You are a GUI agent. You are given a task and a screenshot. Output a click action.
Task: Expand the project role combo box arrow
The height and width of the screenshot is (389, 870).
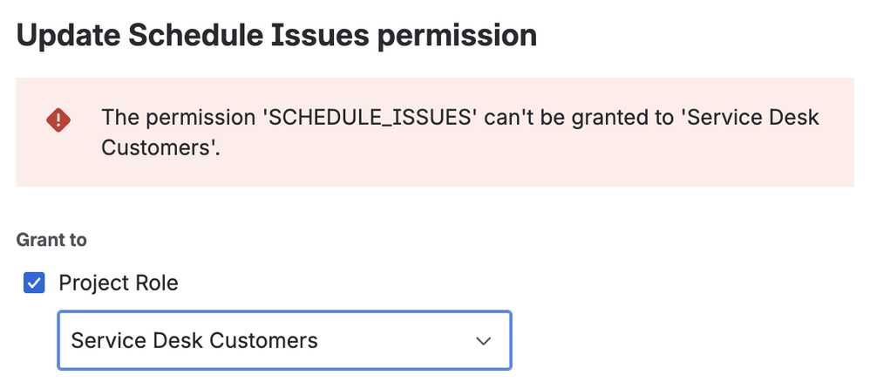(x=484, y=341)
